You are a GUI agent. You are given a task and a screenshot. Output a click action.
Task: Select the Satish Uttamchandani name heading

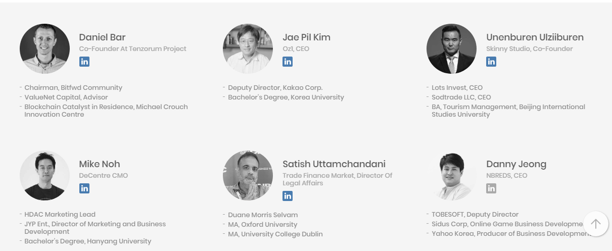[334, 164]
